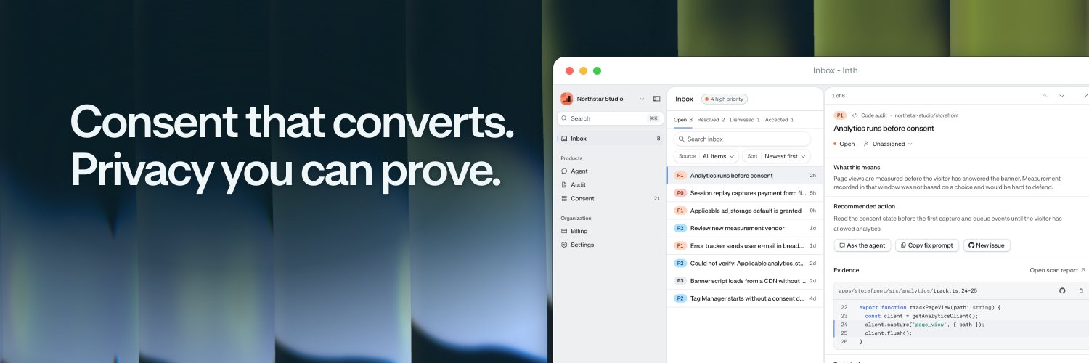Image resolution: width=1089 pixels, height=363 pixels.
Task: Go to Billing in Organization
Action: (x=611, y=231)
